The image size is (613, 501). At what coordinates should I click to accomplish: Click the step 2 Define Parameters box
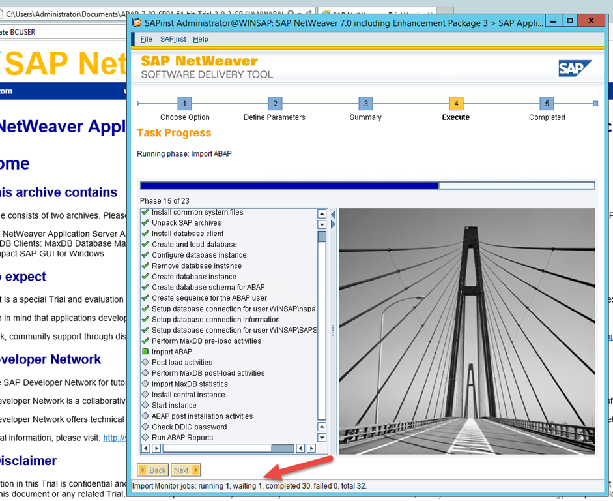click(x=275, y=104)
